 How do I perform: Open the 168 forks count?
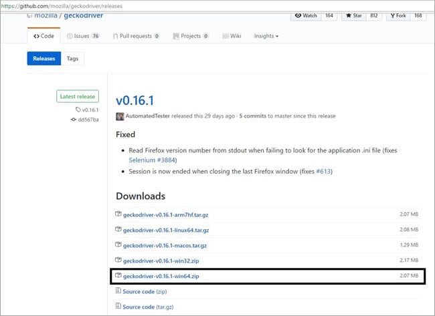pyautogui.click(x=418, y=15)
